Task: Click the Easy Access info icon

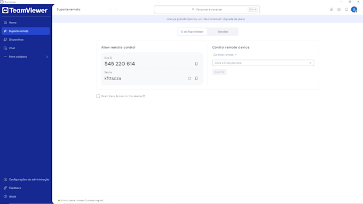Action: point(144,96)
